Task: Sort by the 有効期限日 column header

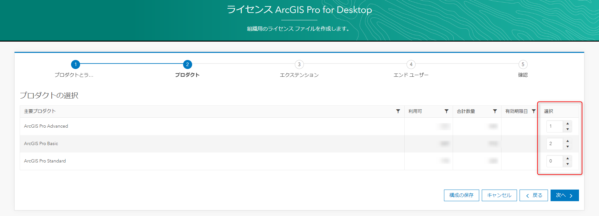Action: (x=516, y=111)
